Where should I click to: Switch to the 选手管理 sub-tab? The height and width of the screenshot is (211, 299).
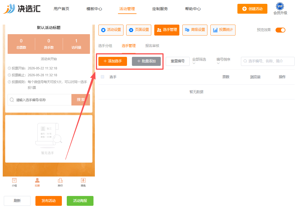(x=129, y=46)
